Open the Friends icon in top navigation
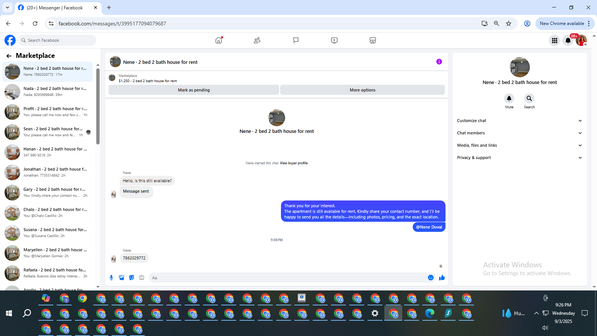597x336 pixels. click(257, 40)
